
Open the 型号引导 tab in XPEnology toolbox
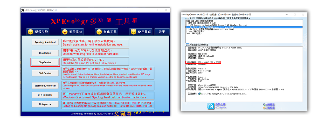point(38,32)
